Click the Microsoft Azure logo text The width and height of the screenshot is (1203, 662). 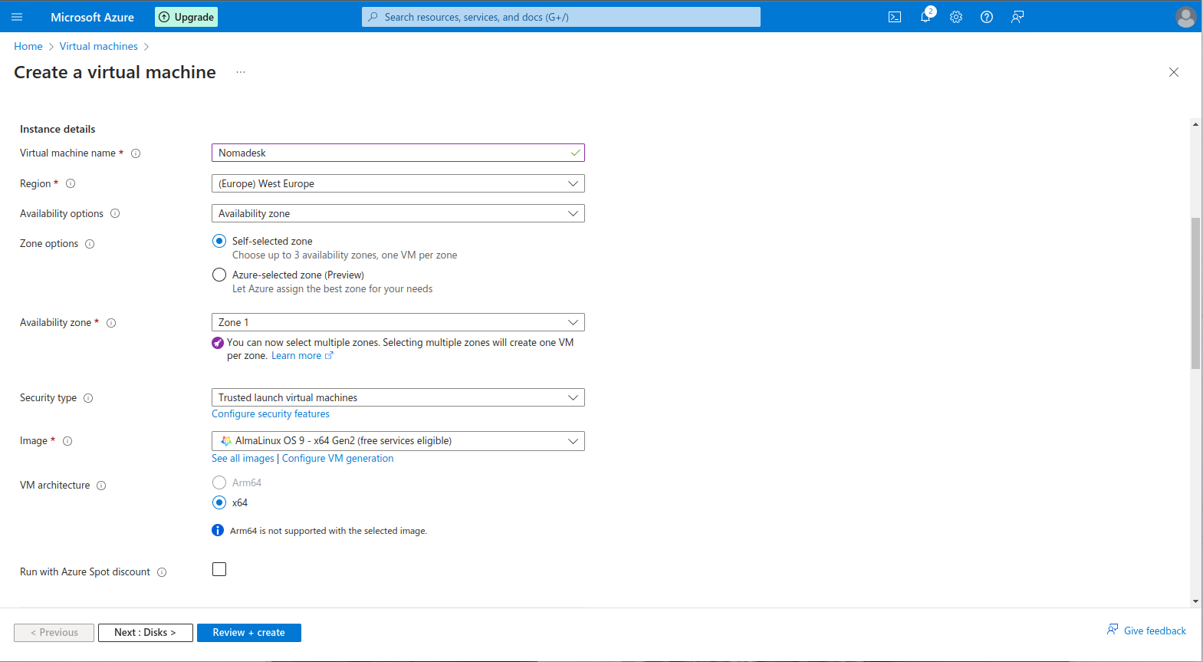92,17
